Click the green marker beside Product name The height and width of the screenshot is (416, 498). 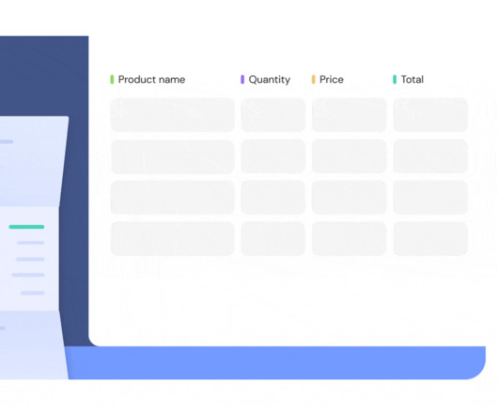[x=112, y=79]
